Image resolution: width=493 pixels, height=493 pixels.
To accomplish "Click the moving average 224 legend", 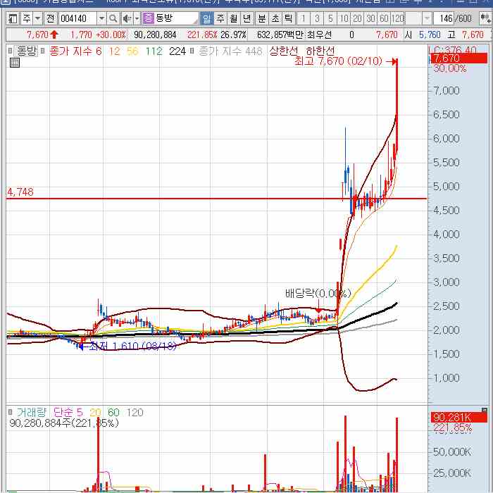I will [177, 51].
